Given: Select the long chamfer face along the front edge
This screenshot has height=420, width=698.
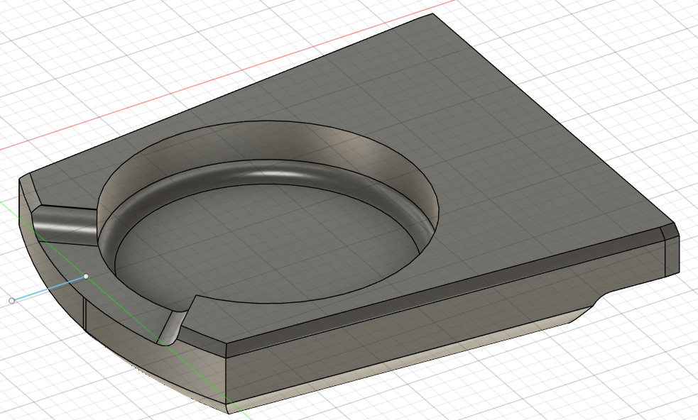Looking at the screenshot, I should 445,289.
